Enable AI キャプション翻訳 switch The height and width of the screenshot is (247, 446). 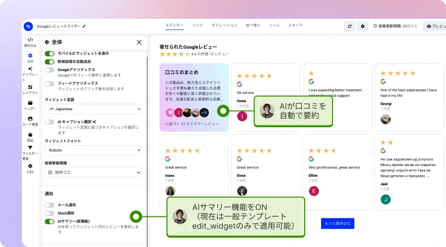pos(50,122)
